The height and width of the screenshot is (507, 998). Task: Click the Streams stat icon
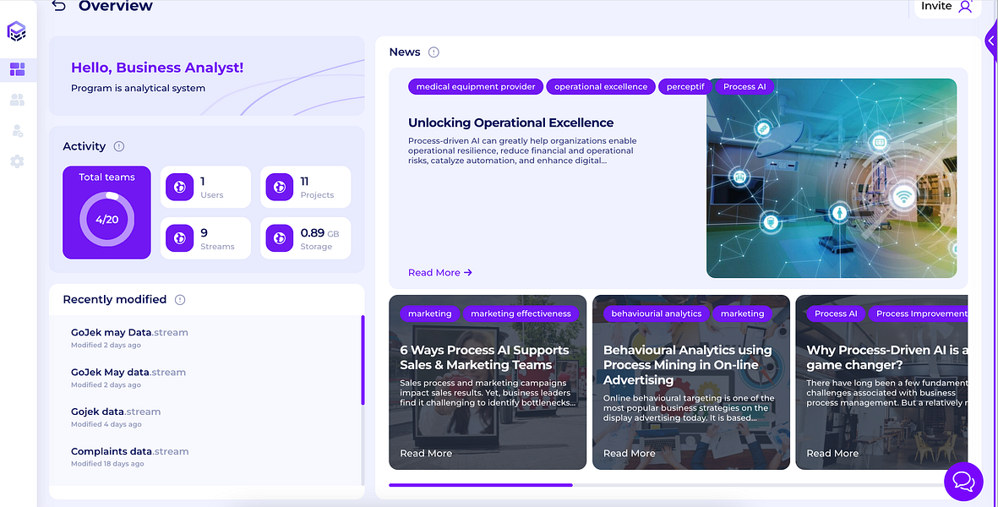tap(179, 238)
